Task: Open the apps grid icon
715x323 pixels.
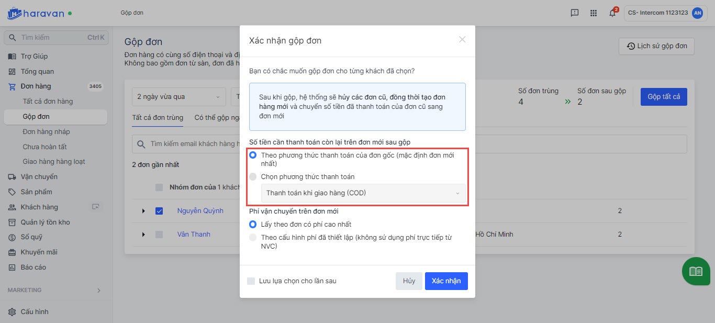Action: point(593,13)
